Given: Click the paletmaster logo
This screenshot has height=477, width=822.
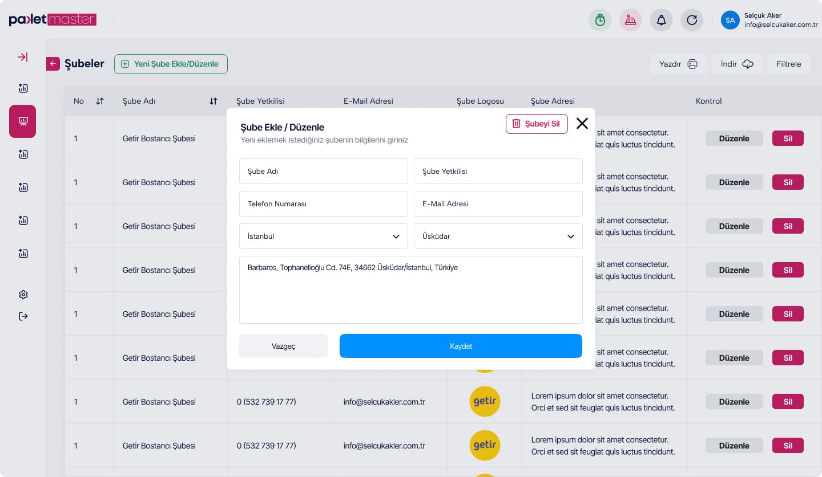Looking at the screenshot, I should click(53, 20).
